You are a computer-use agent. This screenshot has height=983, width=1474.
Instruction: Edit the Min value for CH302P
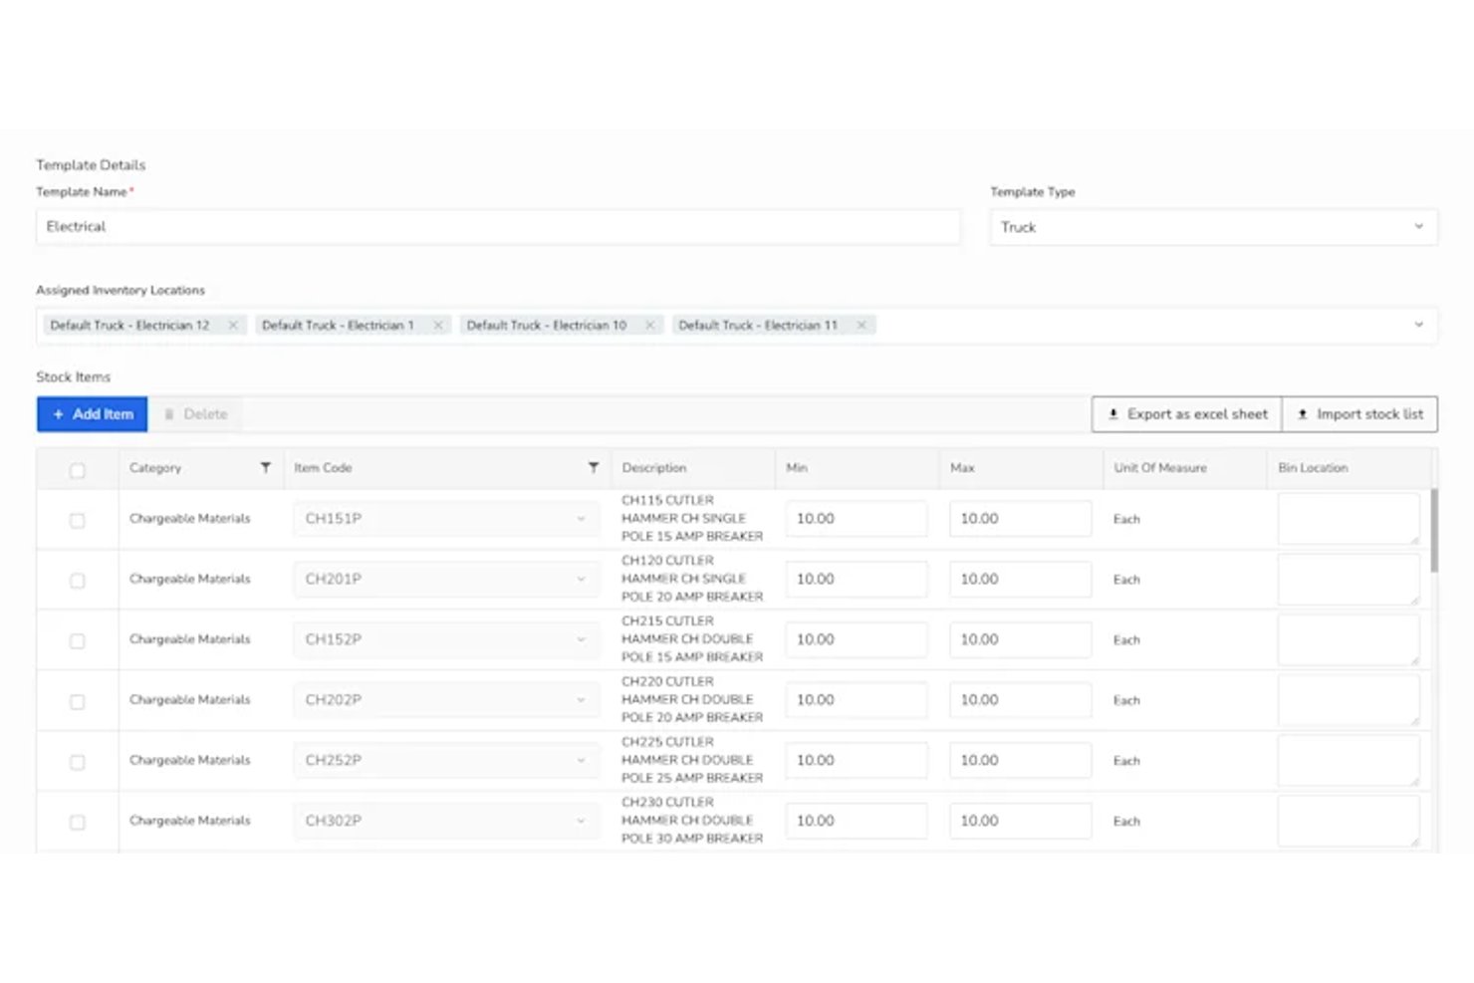[x=857, y=821]
